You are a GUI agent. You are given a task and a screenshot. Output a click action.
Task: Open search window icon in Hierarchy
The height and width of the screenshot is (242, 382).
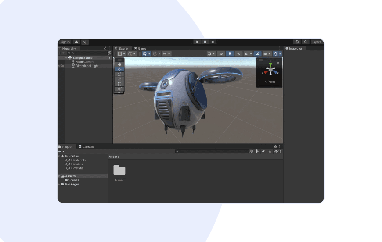(x=110, y=53)
